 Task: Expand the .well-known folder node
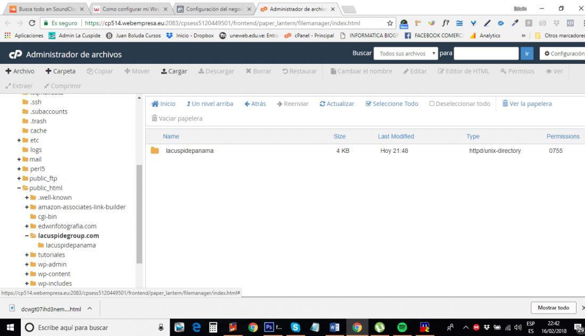[x=27, y=198]
